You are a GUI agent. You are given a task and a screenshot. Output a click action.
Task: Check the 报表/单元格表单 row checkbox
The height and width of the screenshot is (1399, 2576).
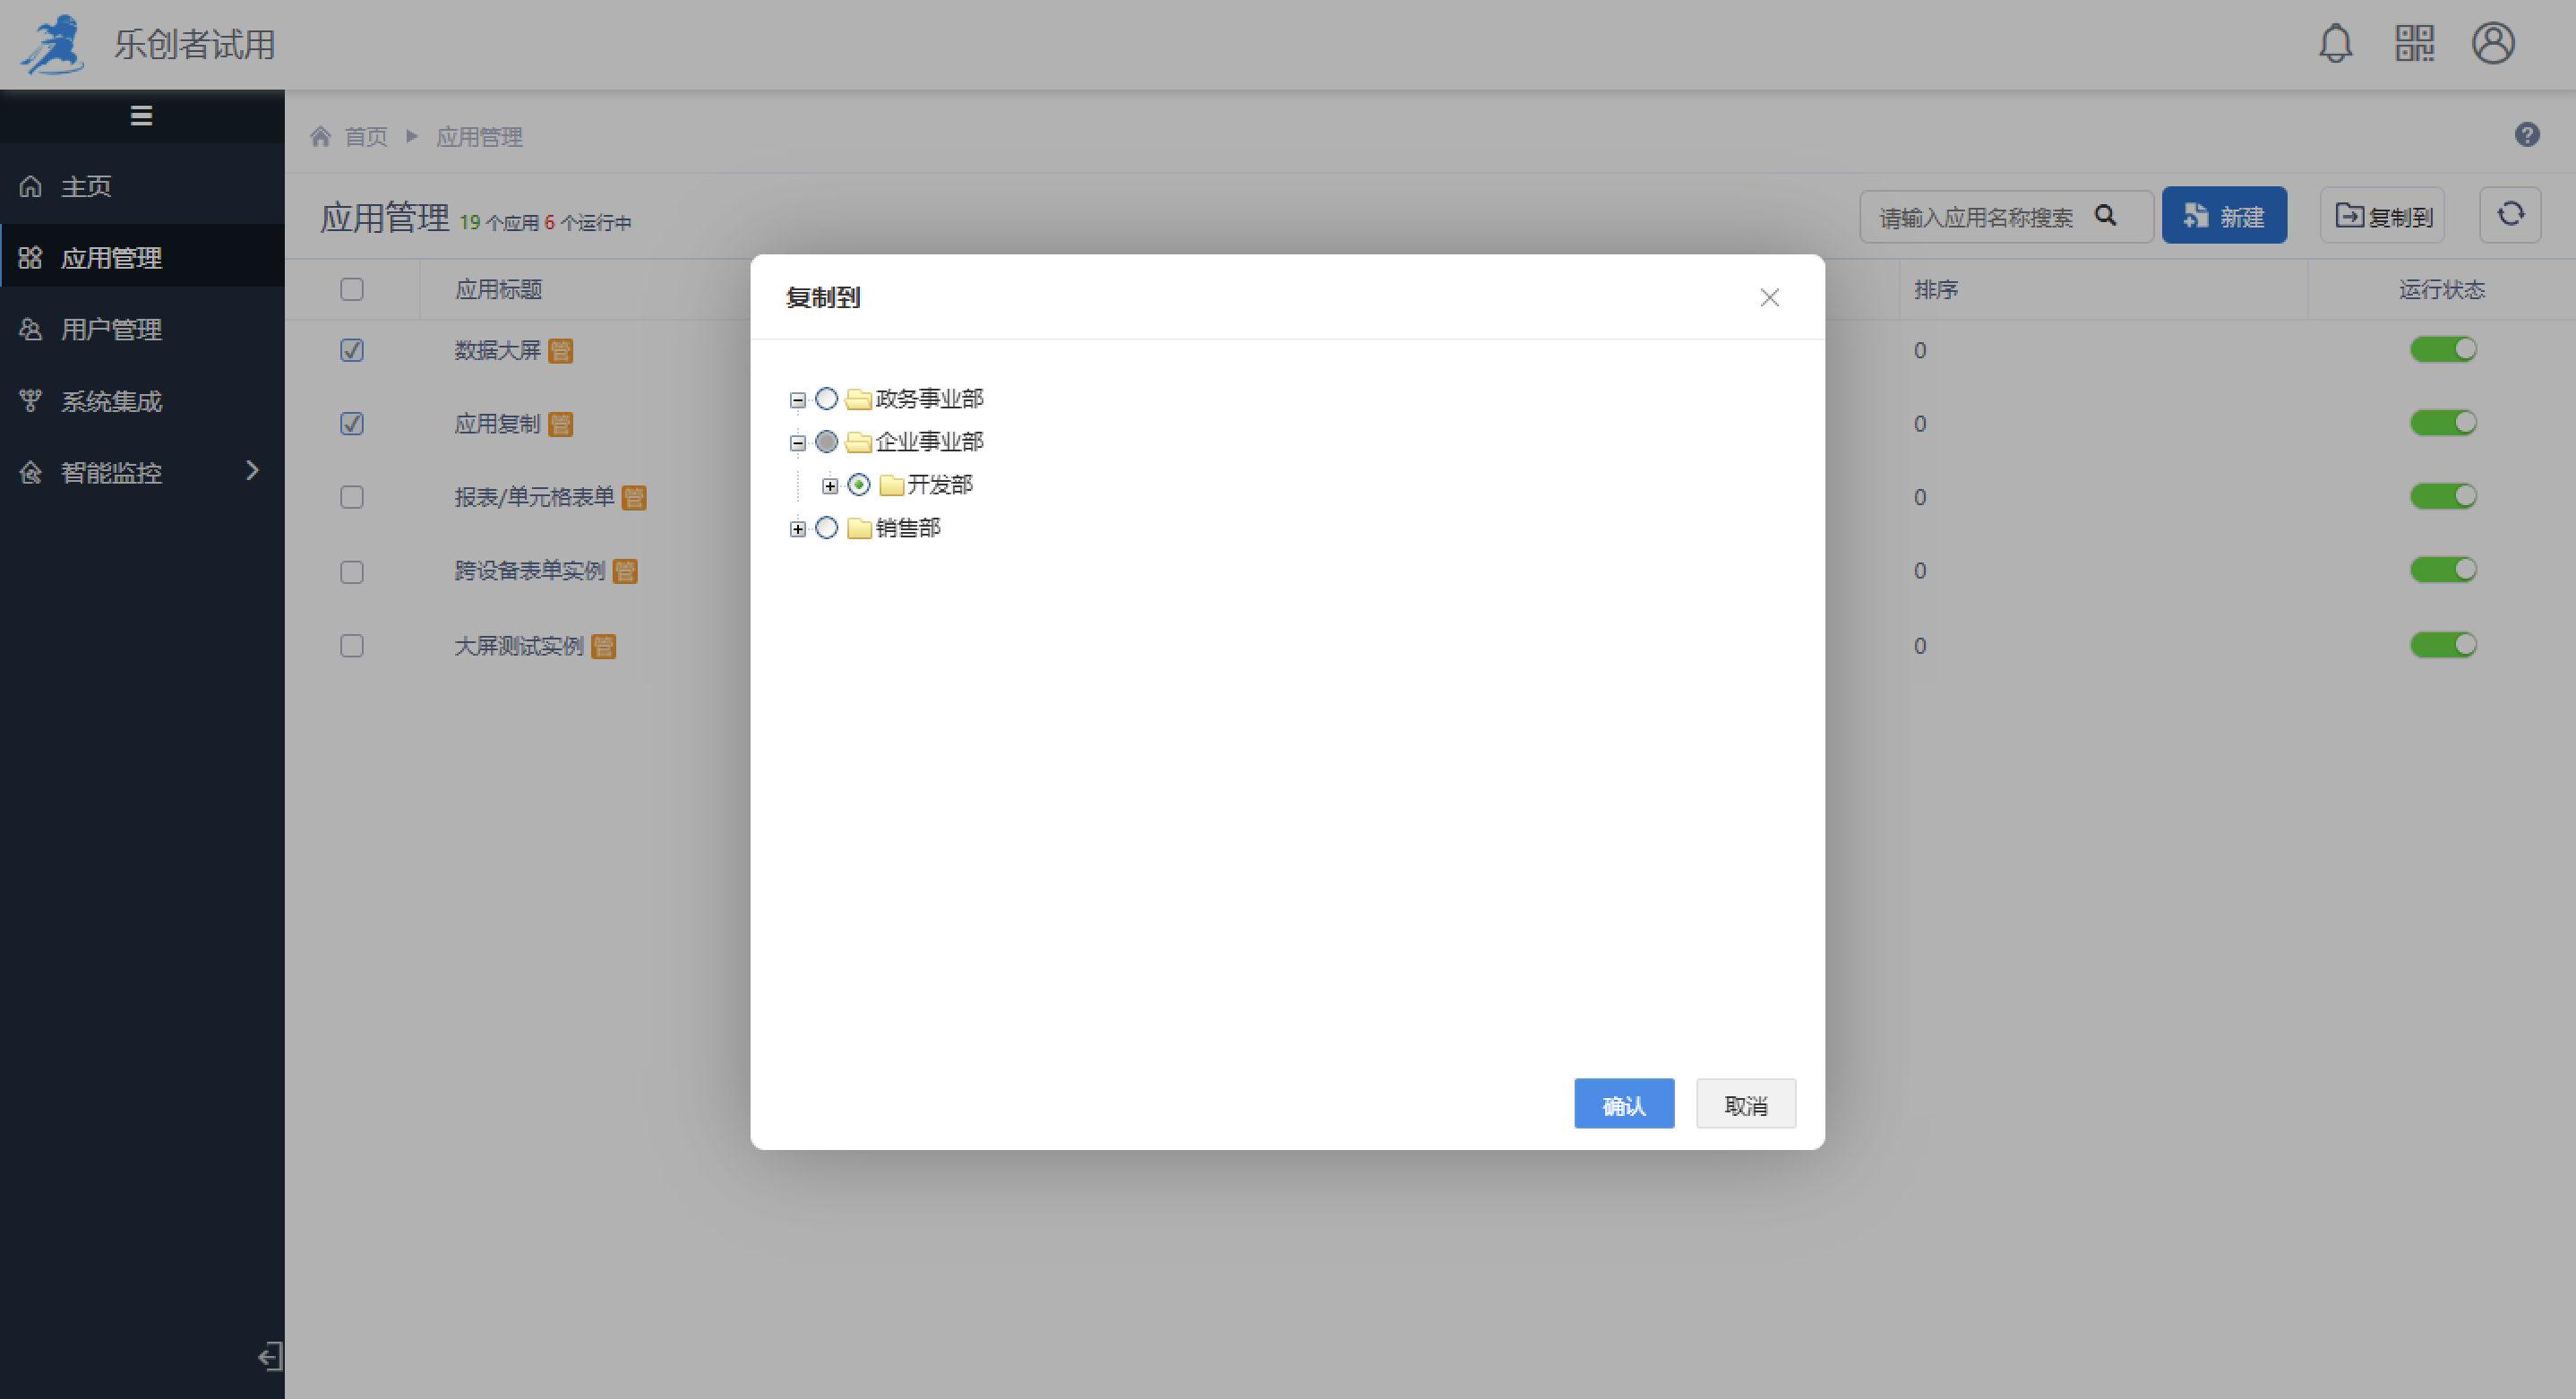[x=352, y=497]
